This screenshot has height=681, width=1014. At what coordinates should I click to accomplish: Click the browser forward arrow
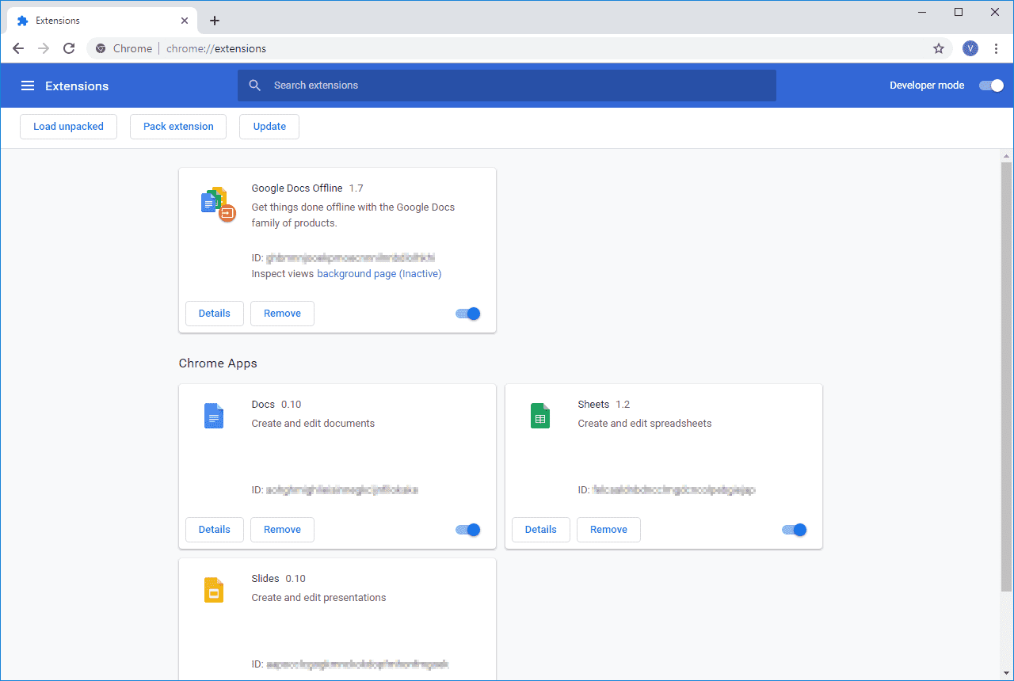44,48
